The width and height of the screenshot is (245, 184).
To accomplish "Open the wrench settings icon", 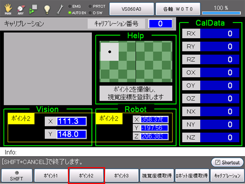I will tap(60, 9).
